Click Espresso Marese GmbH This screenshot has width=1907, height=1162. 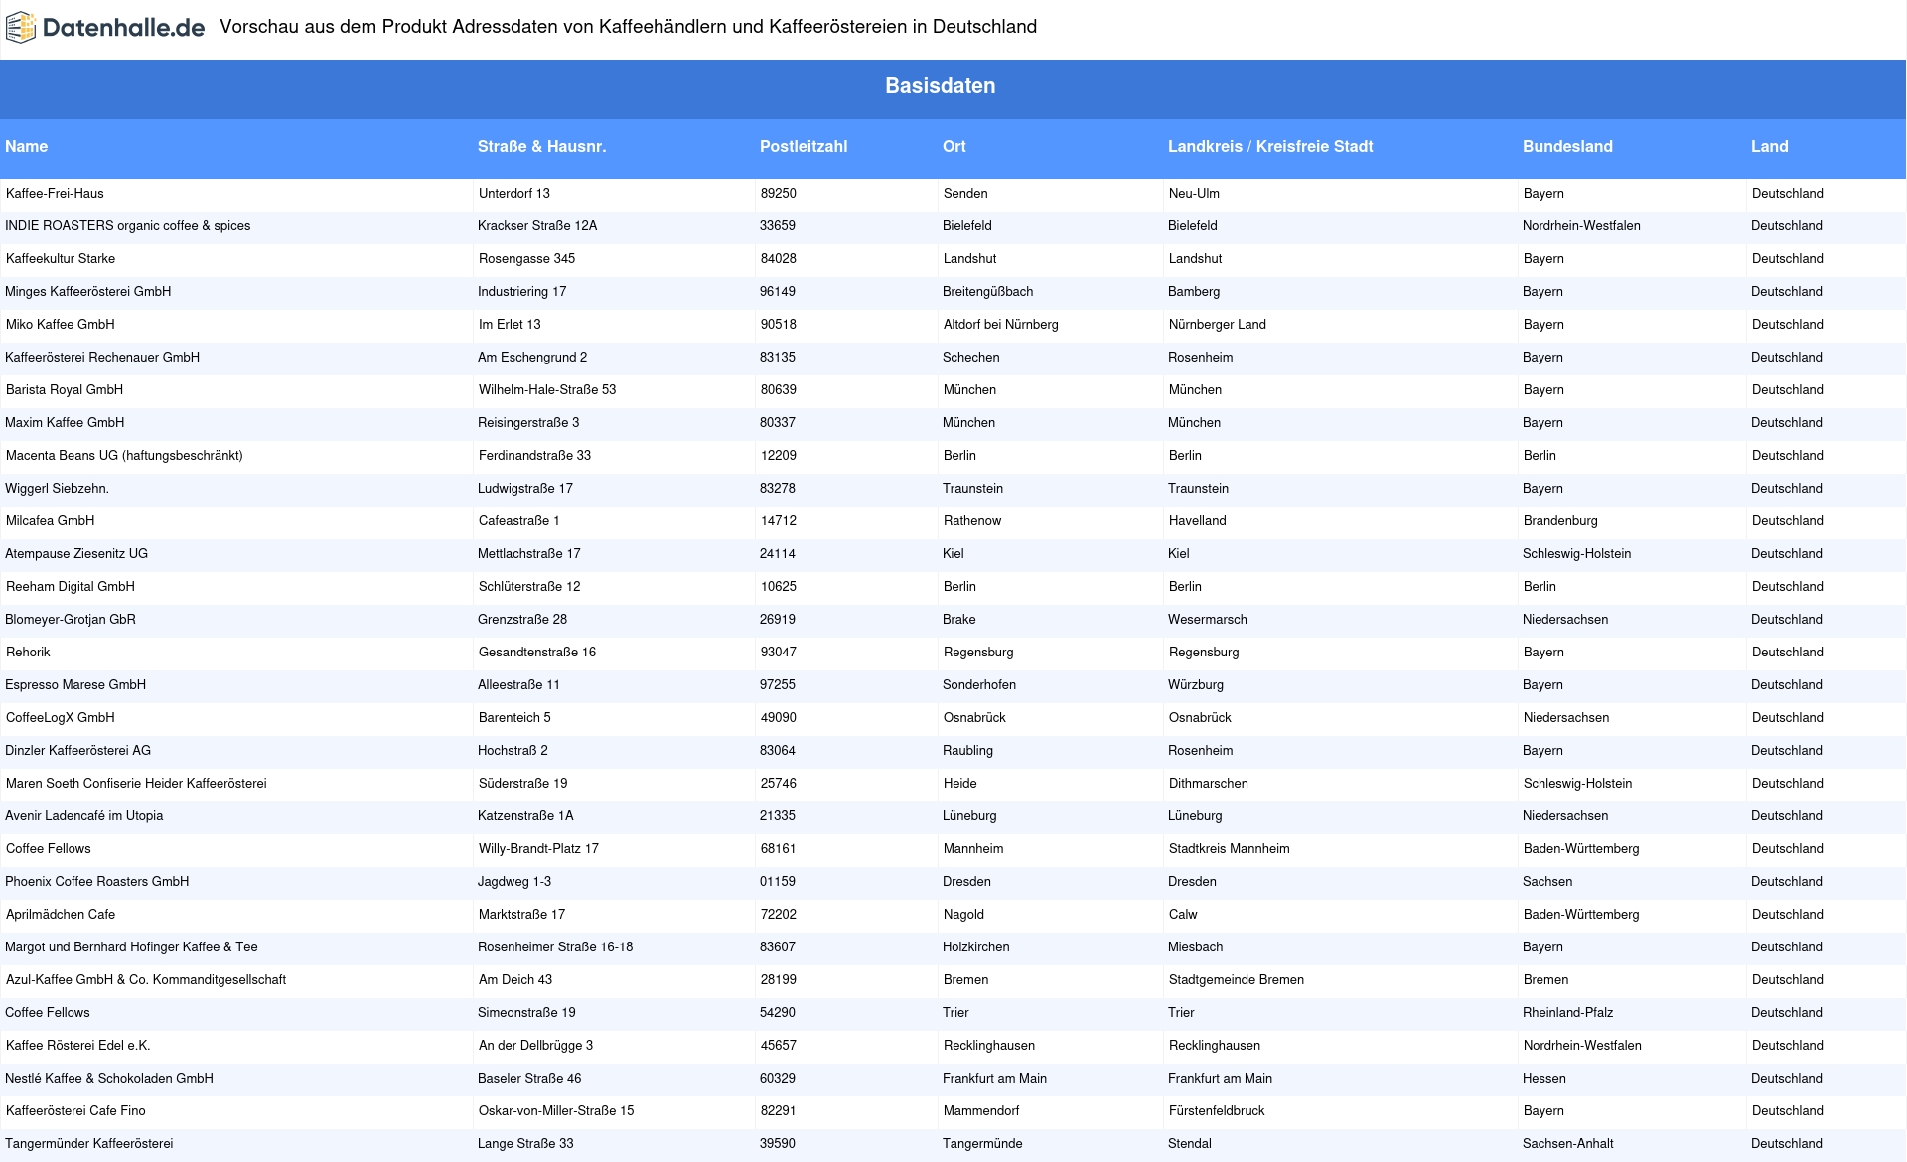pos(75,685)
